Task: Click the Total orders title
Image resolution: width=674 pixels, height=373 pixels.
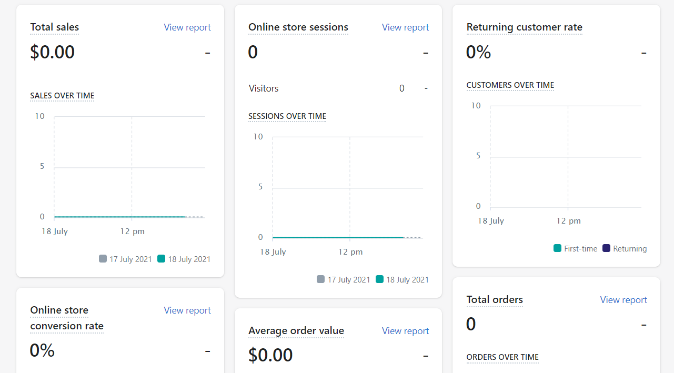Action: 495,300
